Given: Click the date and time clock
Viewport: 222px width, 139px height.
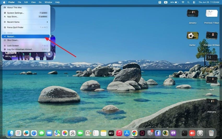Looking at the screenshot, I should pos(209,2).
